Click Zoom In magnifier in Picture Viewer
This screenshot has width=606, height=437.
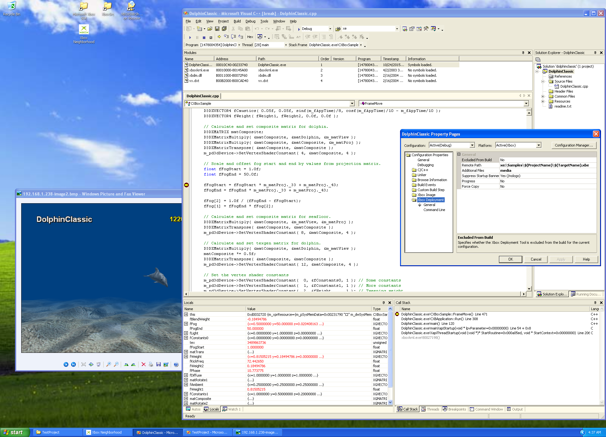[109, 364]
